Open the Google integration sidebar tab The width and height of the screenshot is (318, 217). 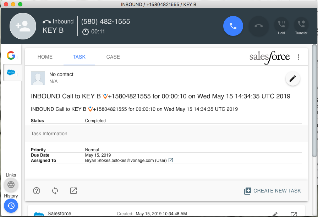tap(12, 55)
